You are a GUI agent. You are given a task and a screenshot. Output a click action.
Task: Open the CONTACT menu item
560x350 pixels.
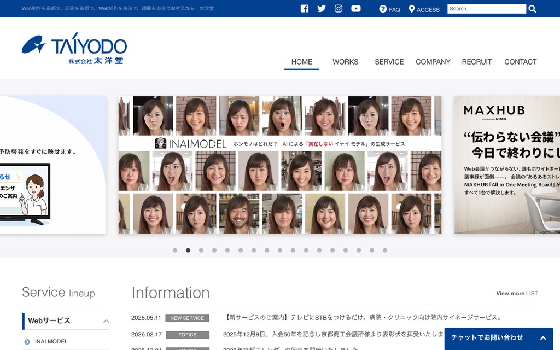pyautogui.click(x=521, y=62)
